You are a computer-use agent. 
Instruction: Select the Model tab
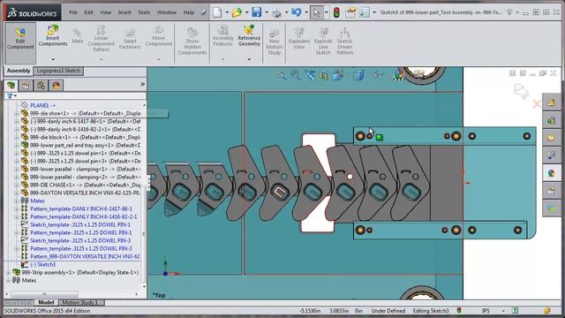(46, 302)
